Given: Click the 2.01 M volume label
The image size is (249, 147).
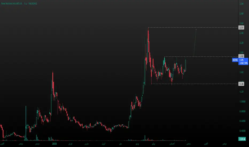Looking at the screenshot, I should tap(242, 139).
